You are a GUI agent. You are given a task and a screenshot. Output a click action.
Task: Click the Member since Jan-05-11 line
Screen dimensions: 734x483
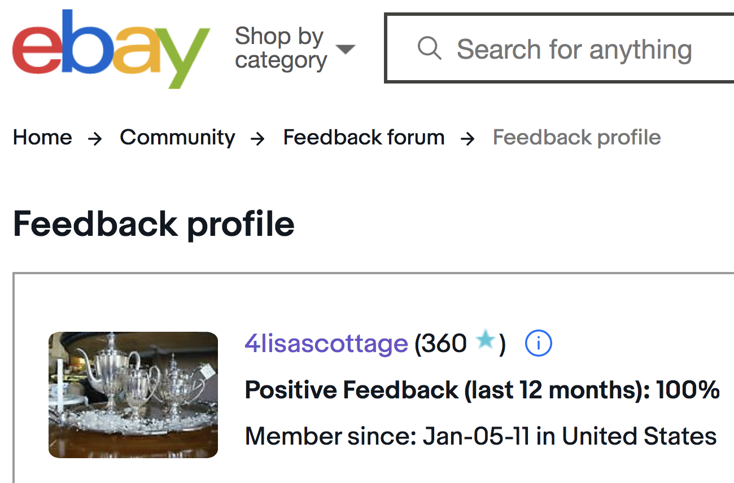click(480, 436)
